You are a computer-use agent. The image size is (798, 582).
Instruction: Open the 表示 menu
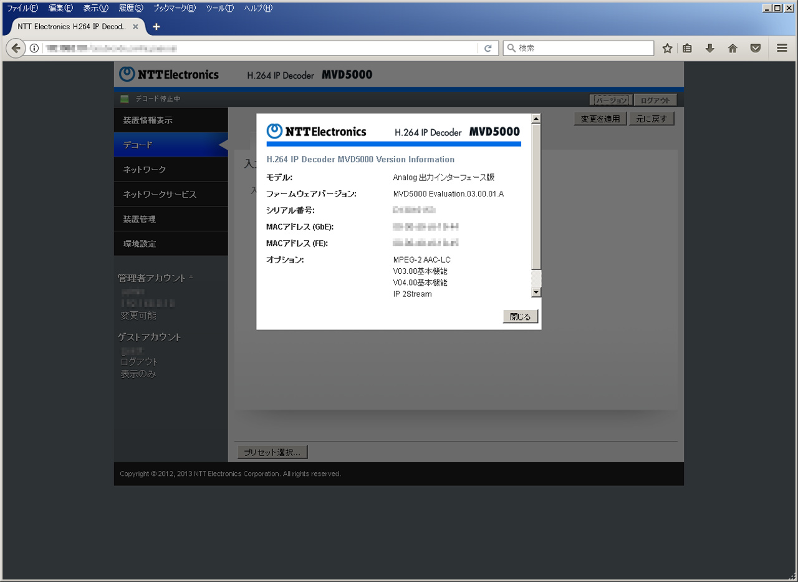(x=95, y=8)
